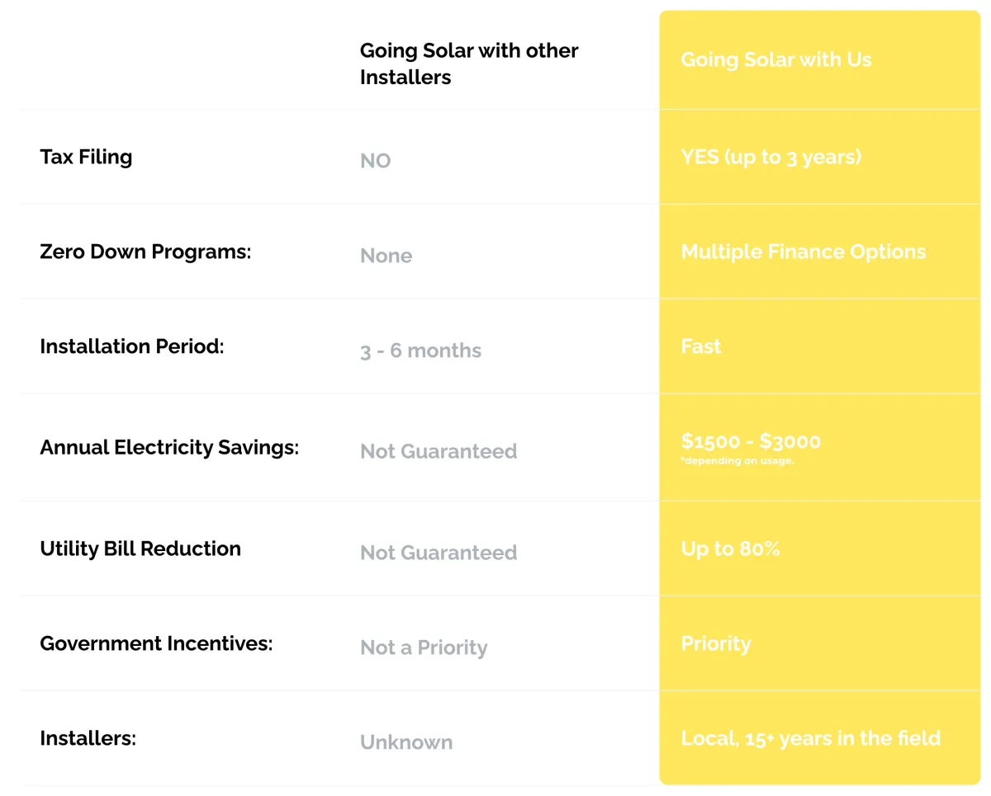Image resolution: width=991 pixels, height=796 pixels.
Task: Click the '*depending on usage.' footnote
Action: (x=737, y=461)
